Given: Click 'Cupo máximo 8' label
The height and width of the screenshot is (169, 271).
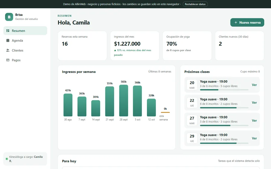Looking at the screenshot, I should 250,72.
